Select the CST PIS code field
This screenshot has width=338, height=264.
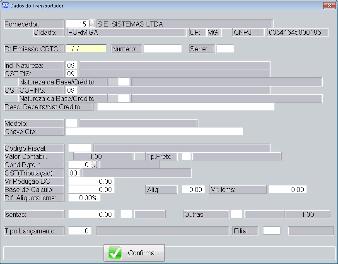point(71,74)
